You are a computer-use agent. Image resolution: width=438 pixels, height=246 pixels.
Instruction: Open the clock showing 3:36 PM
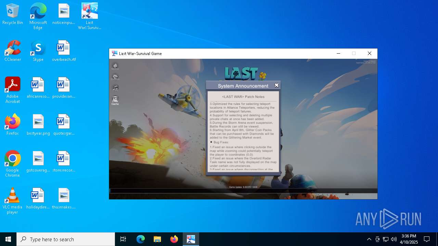coord(409,239)
